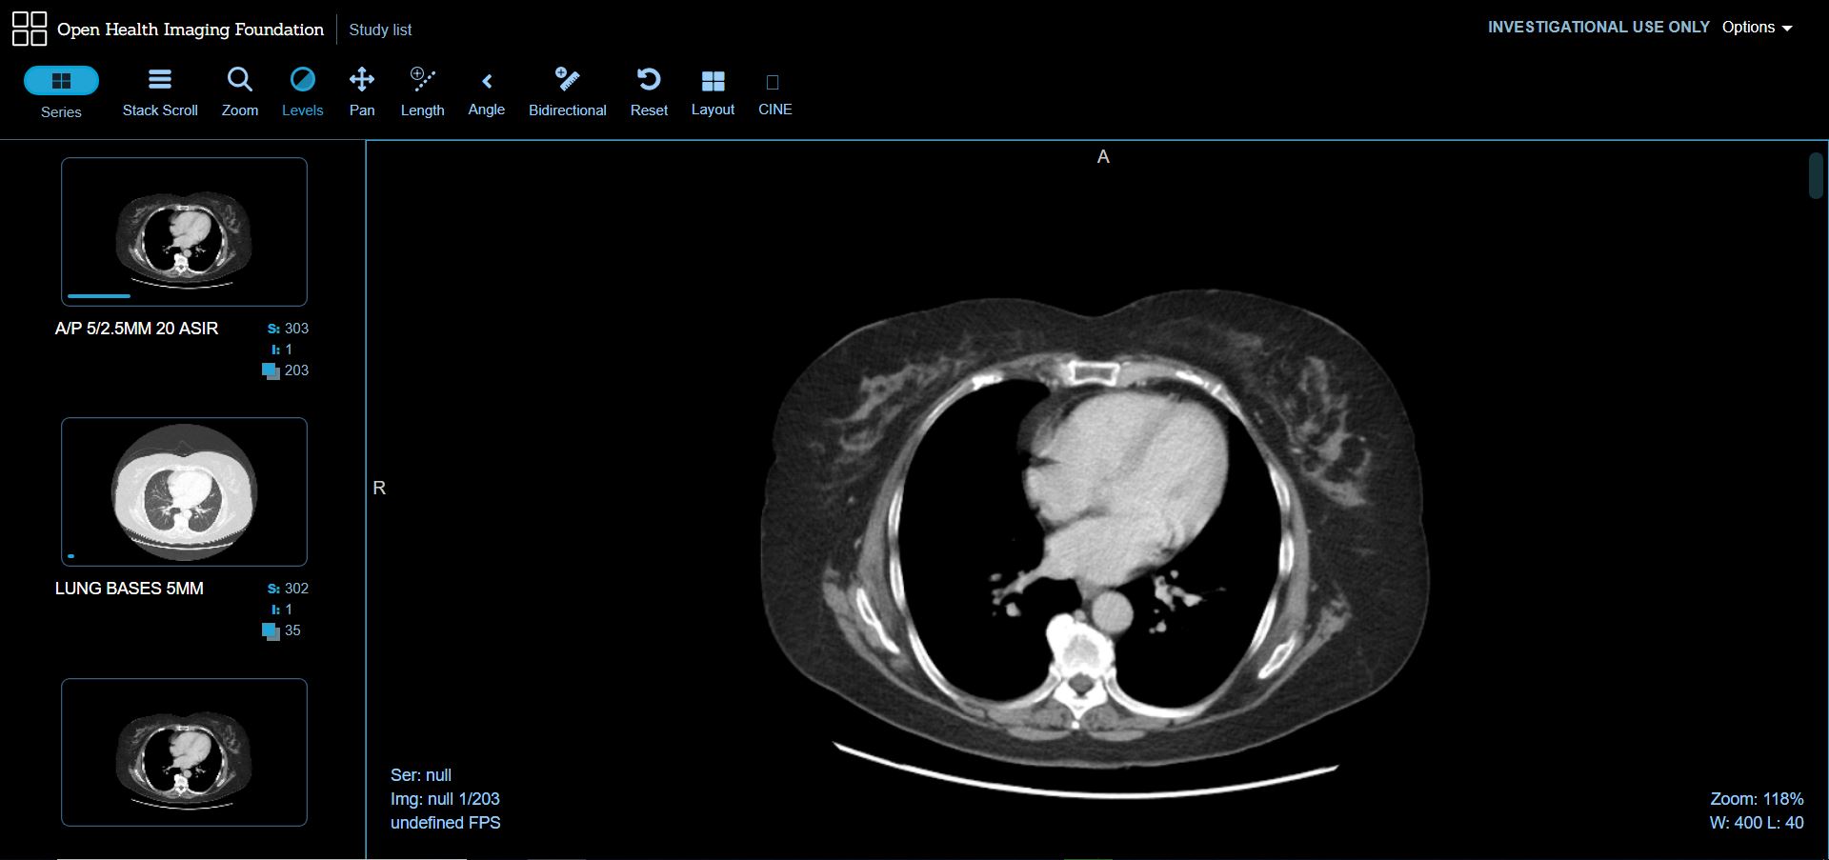Toggle CINE playback mode
The height and width of the screenshot is (860, 1829).
[x=774, y=92]
